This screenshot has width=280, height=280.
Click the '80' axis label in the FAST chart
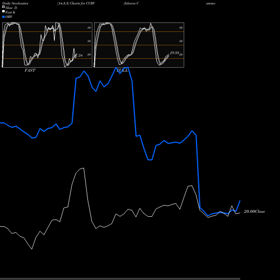click(89, 27)
